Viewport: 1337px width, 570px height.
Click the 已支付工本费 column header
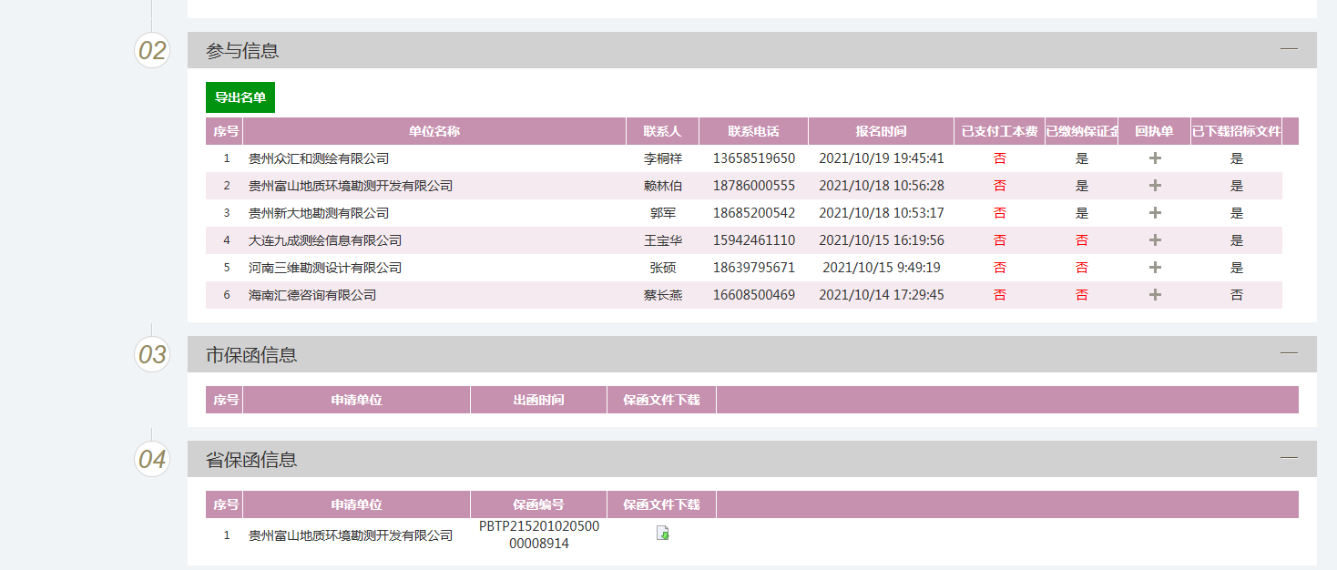(999, 131)
